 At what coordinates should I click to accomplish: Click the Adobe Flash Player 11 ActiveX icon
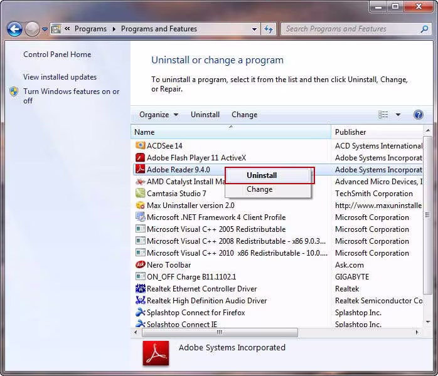[140, 157]
